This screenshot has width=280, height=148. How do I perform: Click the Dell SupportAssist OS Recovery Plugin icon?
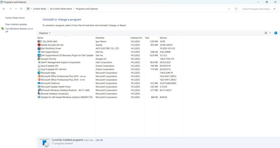pos(39,55)
